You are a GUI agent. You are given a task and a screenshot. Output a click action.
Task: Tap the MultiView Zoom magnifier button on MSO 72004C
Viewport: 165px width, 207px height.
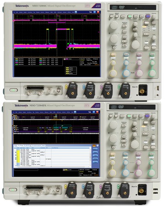pyautogui.click(x=125, y=26)
